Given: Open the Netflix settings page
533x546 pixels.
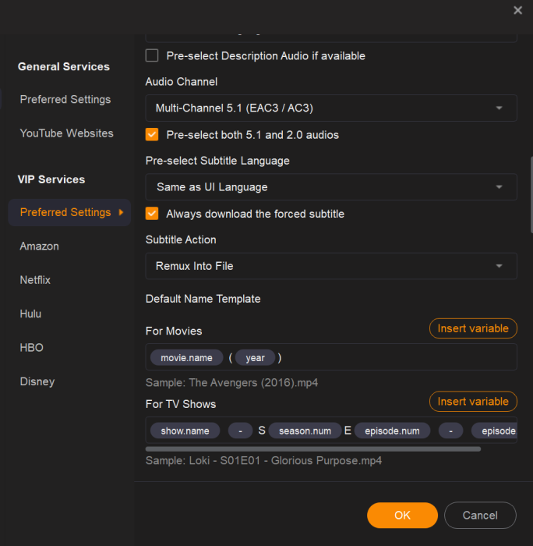Looking at the screenshot, I should 35,279.
